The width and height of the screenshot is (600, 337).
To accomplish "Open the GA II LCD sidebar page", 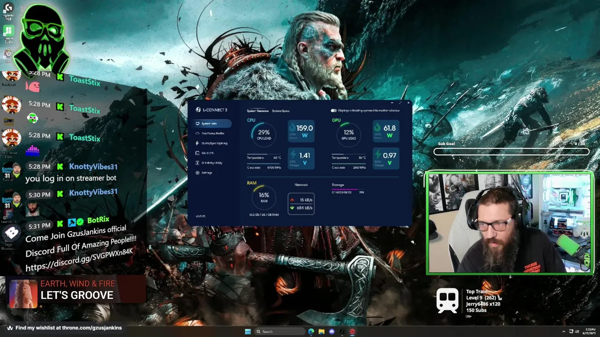I will pyautogui.click(x=212, y=153).
